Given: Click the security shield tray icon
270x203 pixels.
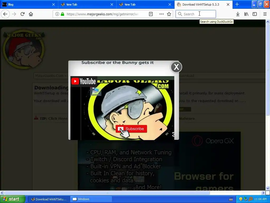Looking at the screenshot, I should pos(241,199).
